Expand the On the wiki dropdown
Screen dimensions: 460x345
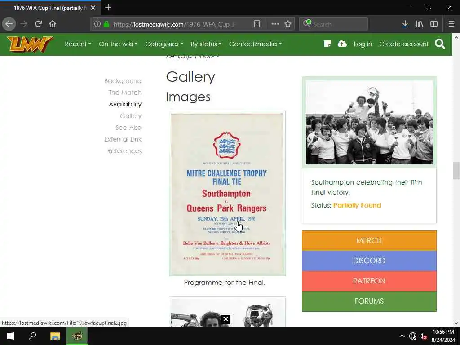(x=118, y=44)
